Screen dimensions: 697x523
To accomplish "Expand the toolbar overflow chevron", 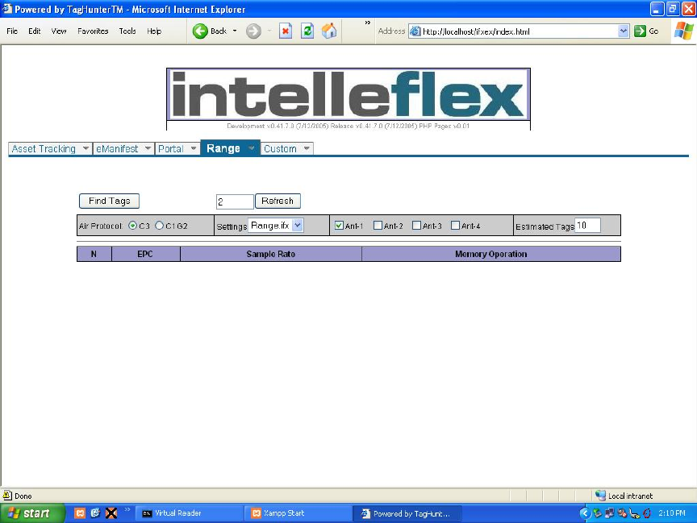I will (x=368, y=23).
